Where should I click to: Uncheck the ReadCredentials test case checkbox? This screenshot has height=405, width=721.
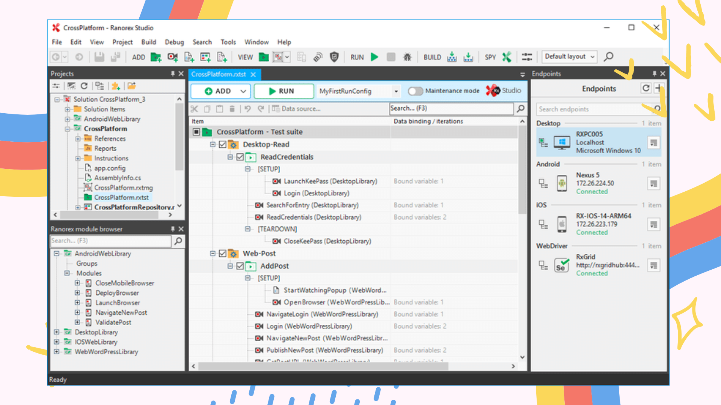click(x=240, y=157)
